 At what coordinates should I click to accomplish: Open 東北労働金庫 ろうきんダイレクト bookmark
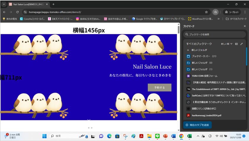click(215, 102)
